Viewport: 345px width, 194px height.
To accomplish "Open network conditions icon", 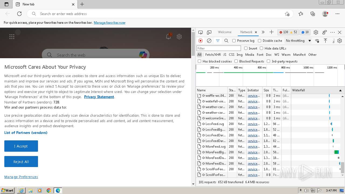I will point(317,41).
